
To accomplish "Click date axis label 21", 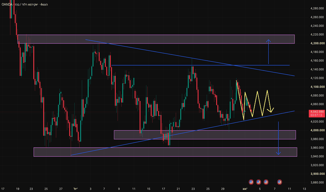I will click(x=178, y=189).
